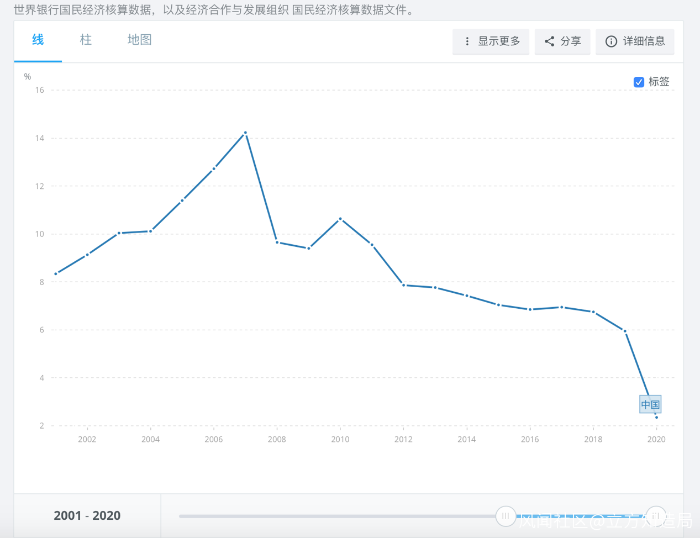Switch to the 柱 (bar) chart tab
Screen dimensions: 700x538
click(86, 40)
